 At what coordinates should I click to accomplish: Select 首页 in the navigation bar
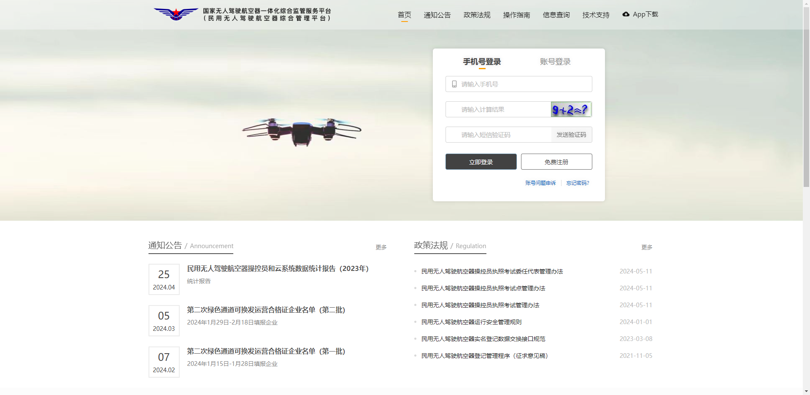click(x=404, y=15)
